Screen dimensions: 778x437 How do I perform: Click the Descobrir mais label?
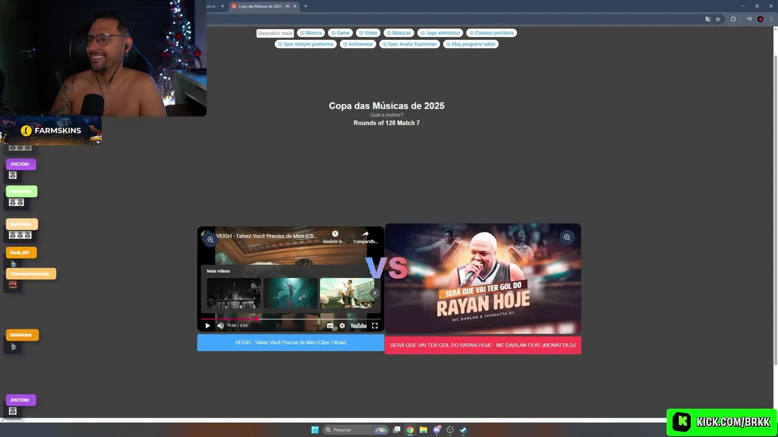click(x=275, y=33)
